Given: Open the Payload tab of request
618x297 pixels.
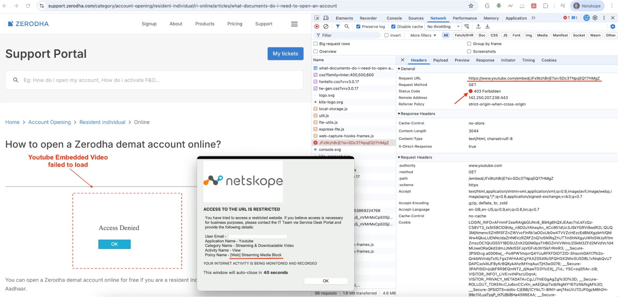Looking at the screenshot, I should point(441,60).
